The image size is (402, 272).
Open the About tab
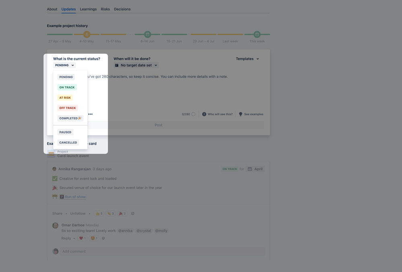tap(52, 9)
